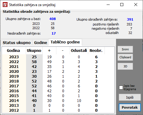Copy data with the Clipboard button

pos(125,57)
